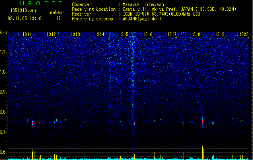
Task: Click the Receiving antenna label
Action: [93, 19]
